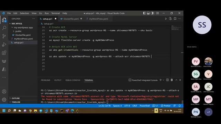The image size is (221, 124).
Task: Switch to the myWordPress.yaml editor tab
Action: tap(98, 19)
